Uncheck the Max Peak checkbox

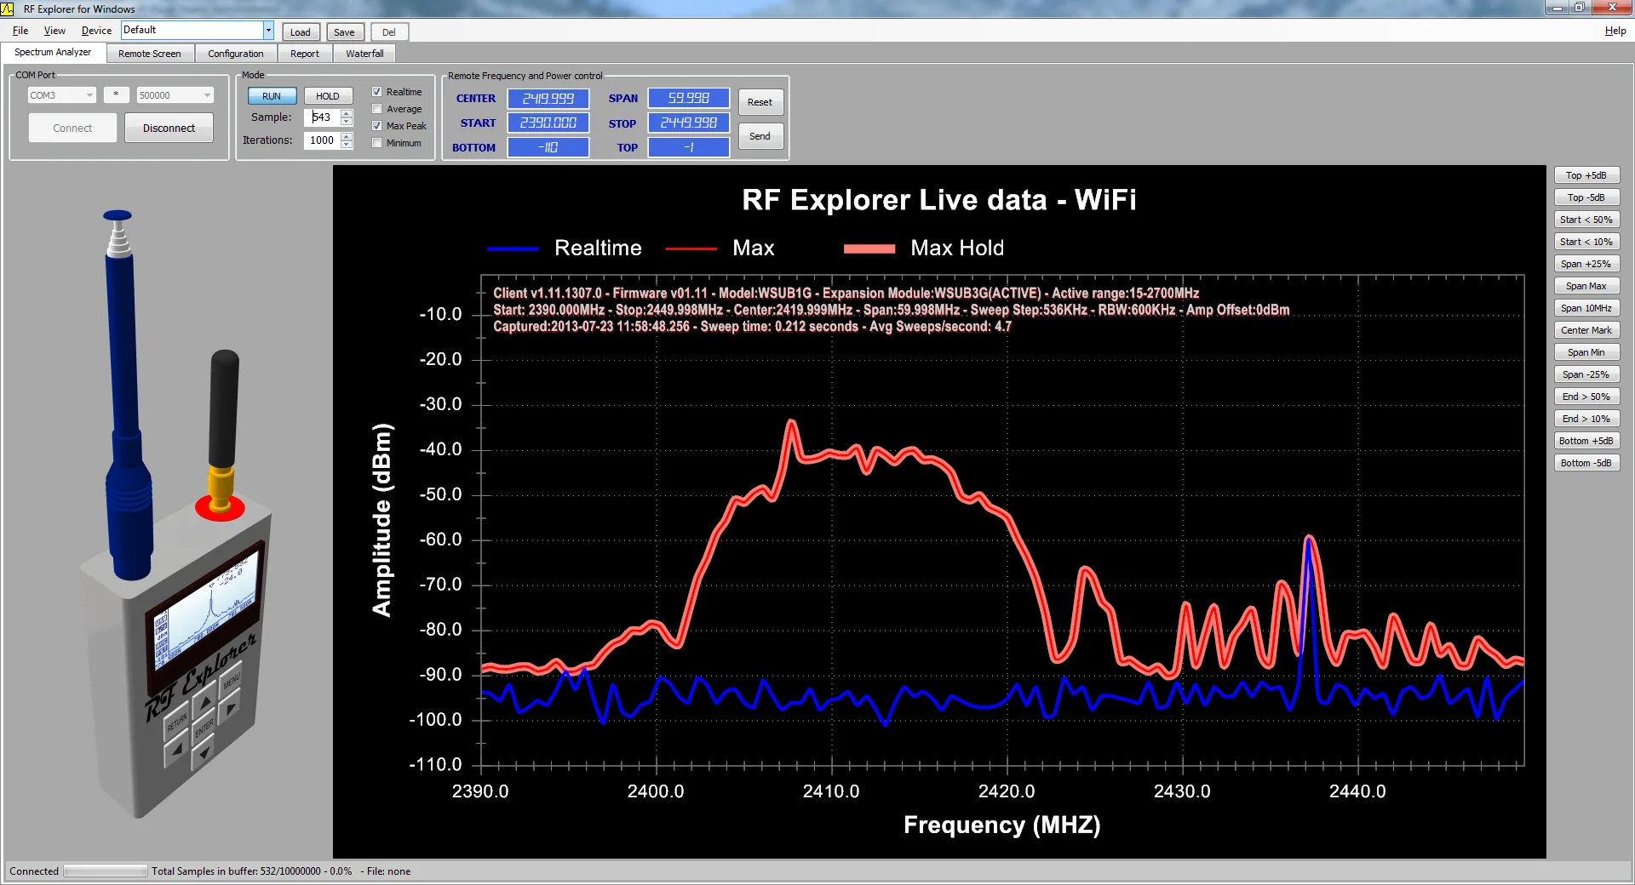point(377,126)
